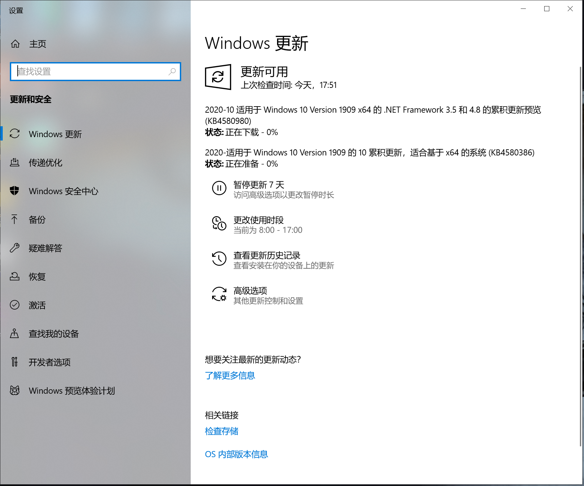Click 状态: 正在下载 - 0% text
The image size is (584, 486).
pyautogui.click(x=241, y=132)
